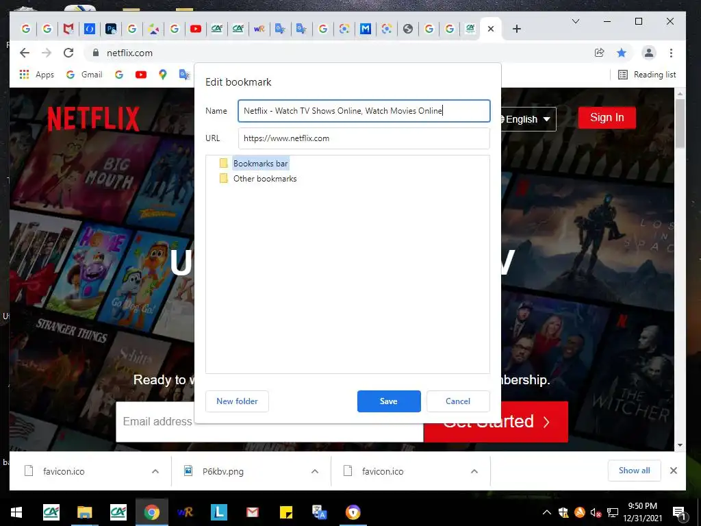Create a New folder for bookmark
This screenshot has height=526, width=701.
pyautogui.click(x=237, y=401)
